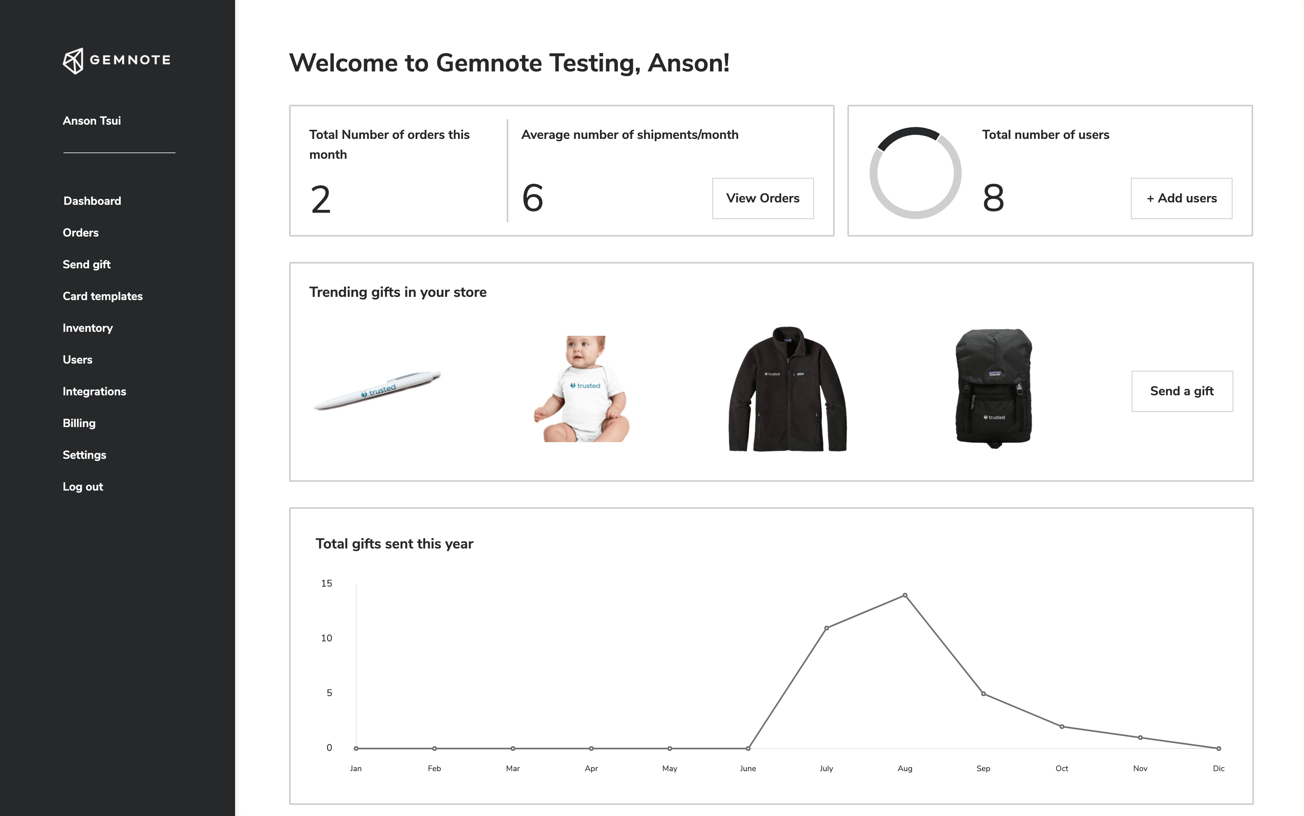
Task: Go to the Orders page
Action: (81, 233)
